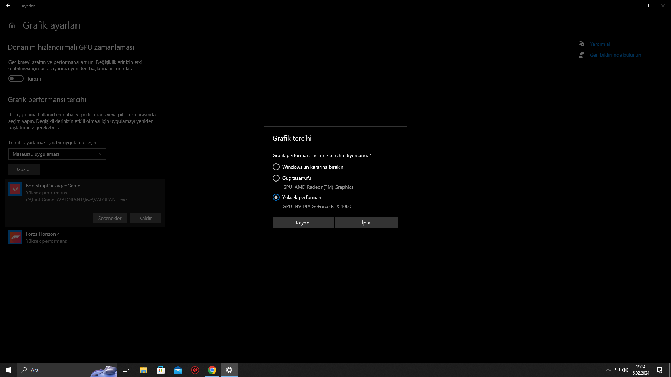
Task: Minimize the Ayarlar window
Action: [631, 6]
